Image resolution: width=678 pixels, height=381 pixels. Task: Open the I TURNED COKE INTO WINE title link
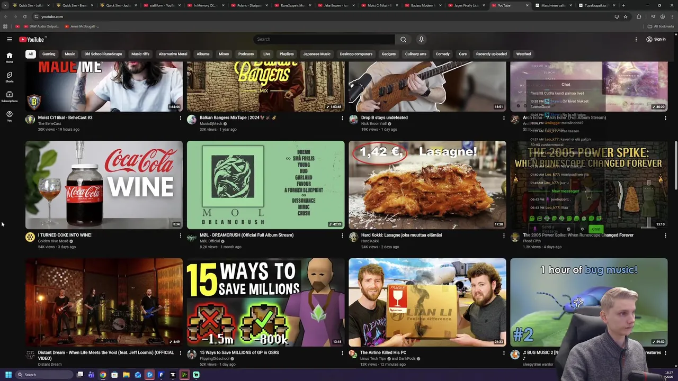[65, 235]
